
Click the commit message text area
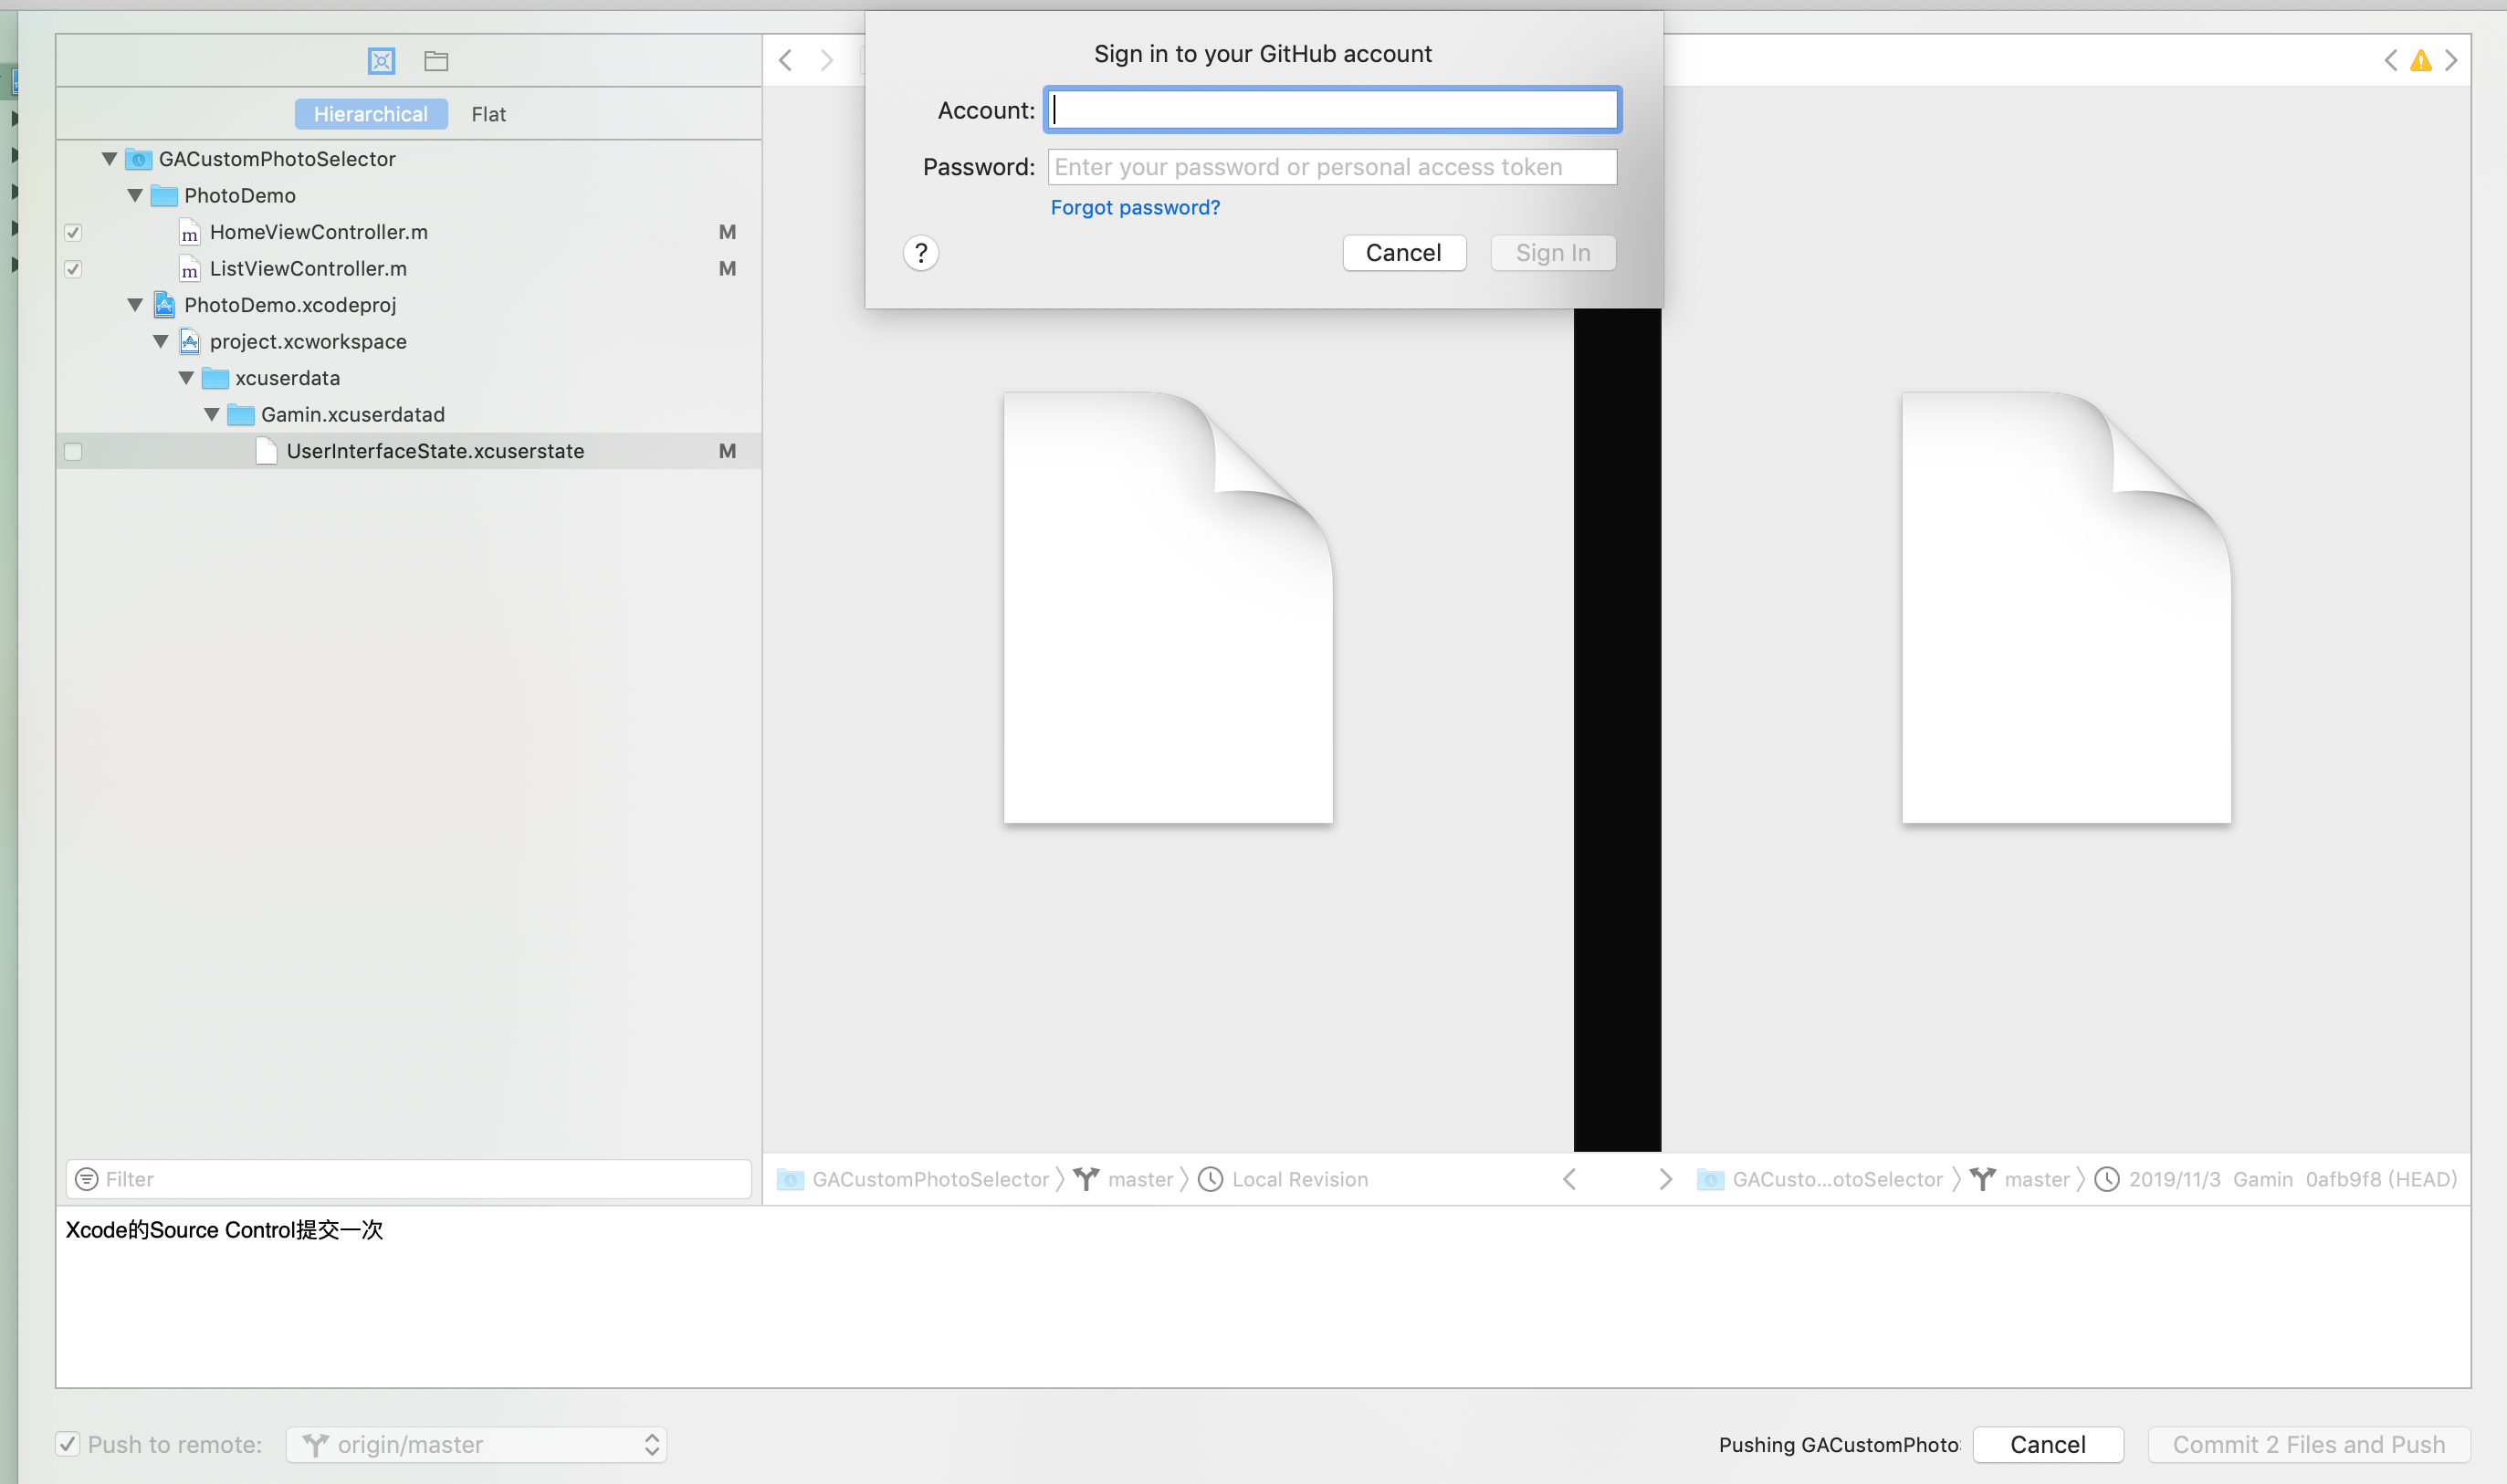[x=1263, y=1296]
